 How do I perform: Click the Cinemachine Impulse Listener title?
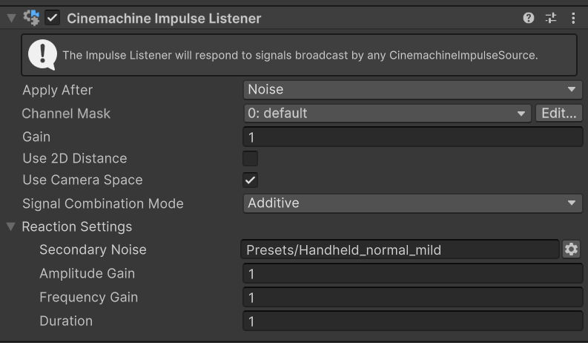coord(164,19)
